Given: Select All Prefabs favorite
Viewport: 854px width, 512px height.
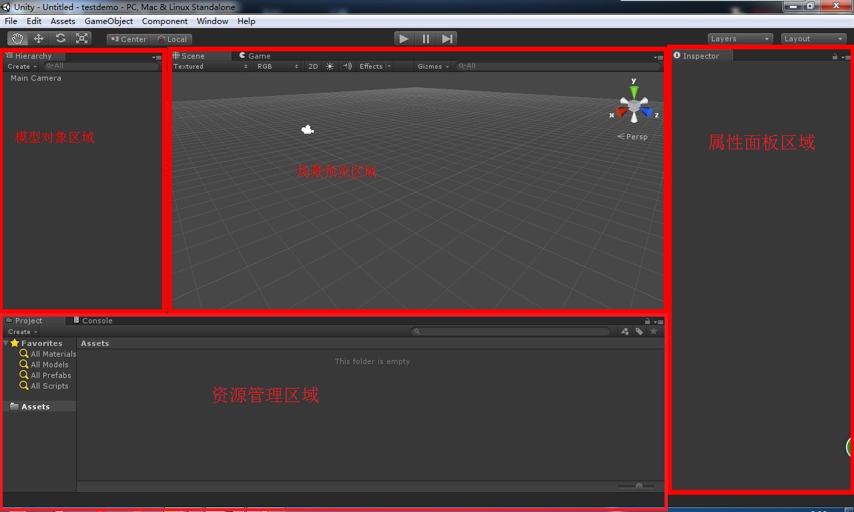Looking at the screenshot, I should click(x=45, y=375).
